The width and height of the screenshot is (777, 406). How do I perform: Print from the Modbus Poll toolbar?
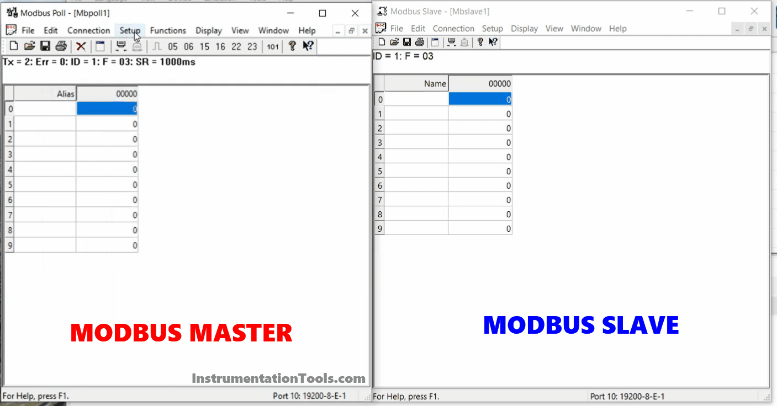point(61,46)
